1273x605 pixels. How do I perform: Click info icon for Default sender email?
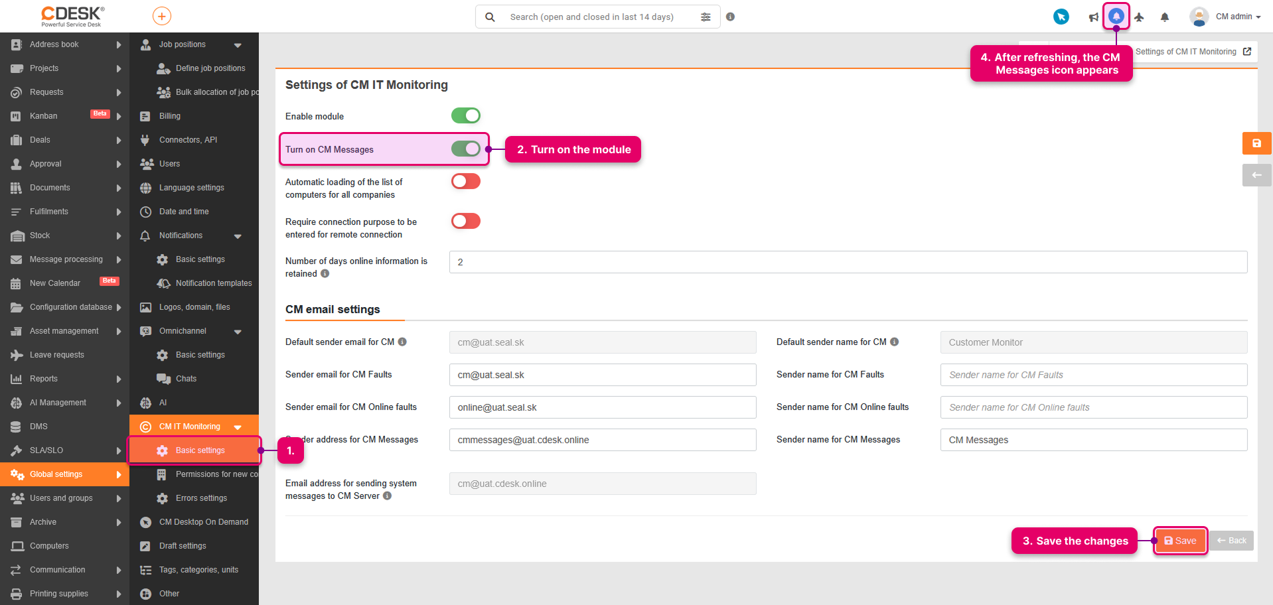tap(402, 342)
